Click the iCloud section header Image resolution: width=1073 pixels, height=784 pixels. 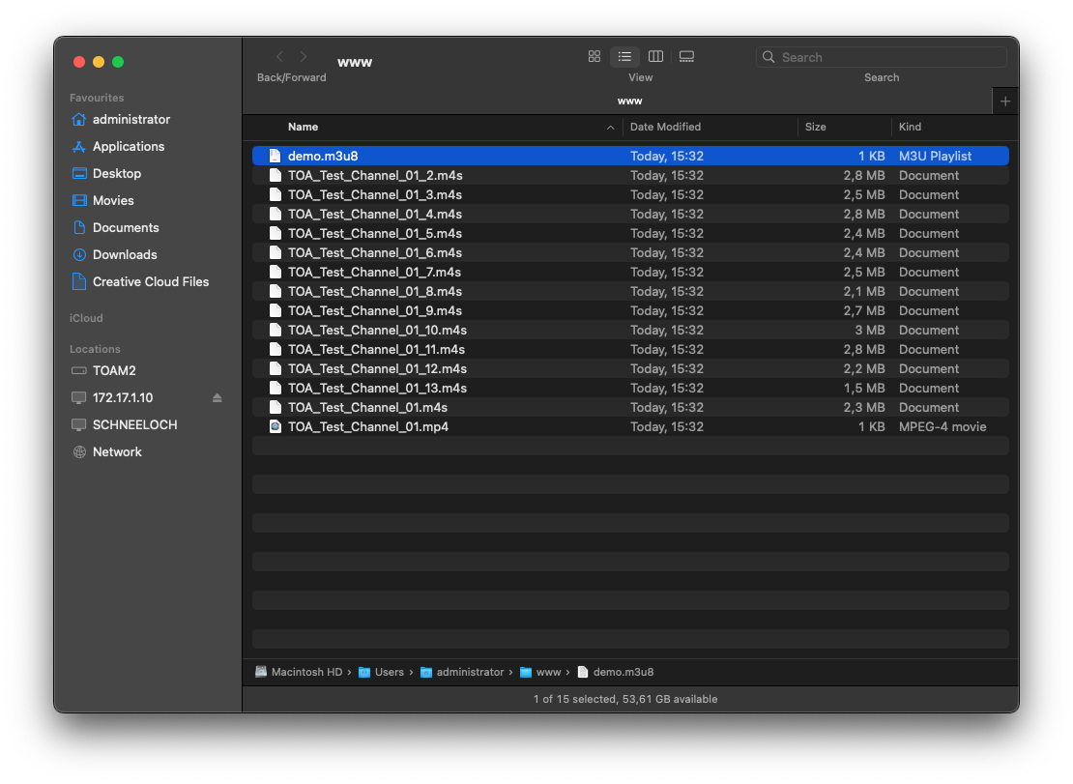pyautogui.click(x=86, y=318)
